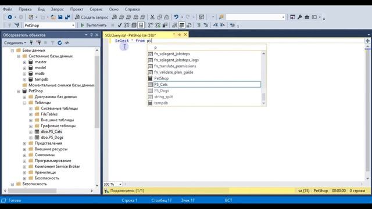The height and width of the screenshot is (209, 372).
Task: Refresh Object Explorer with the refresh icon
Action: [60, 42]
